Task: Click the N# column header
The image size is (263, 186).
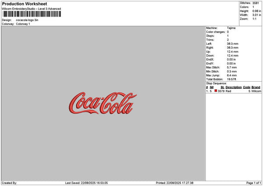Action: point(212,87)
